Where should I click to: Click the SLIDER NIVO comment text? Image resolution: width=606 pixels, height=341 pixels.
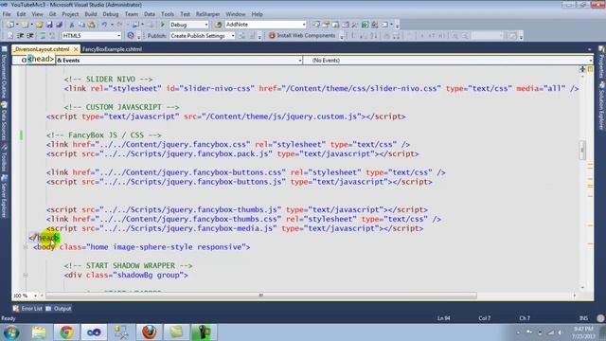(108, 79)
